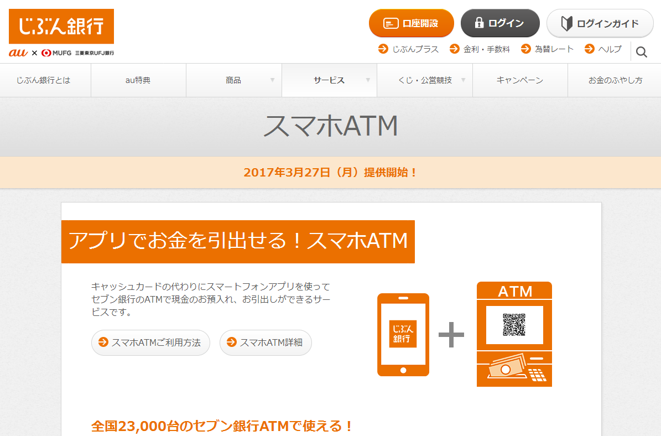Click the 口座開設 button

point(411,23)
